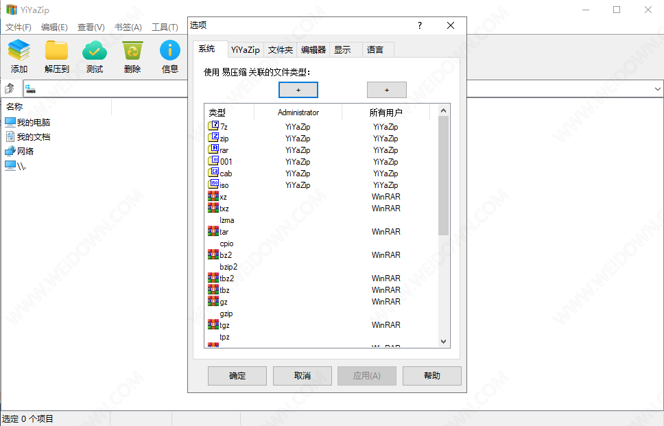Screen dimensions: 664x426
Task: Click the 7z file type icon
Action: click(x=213, y=126)
